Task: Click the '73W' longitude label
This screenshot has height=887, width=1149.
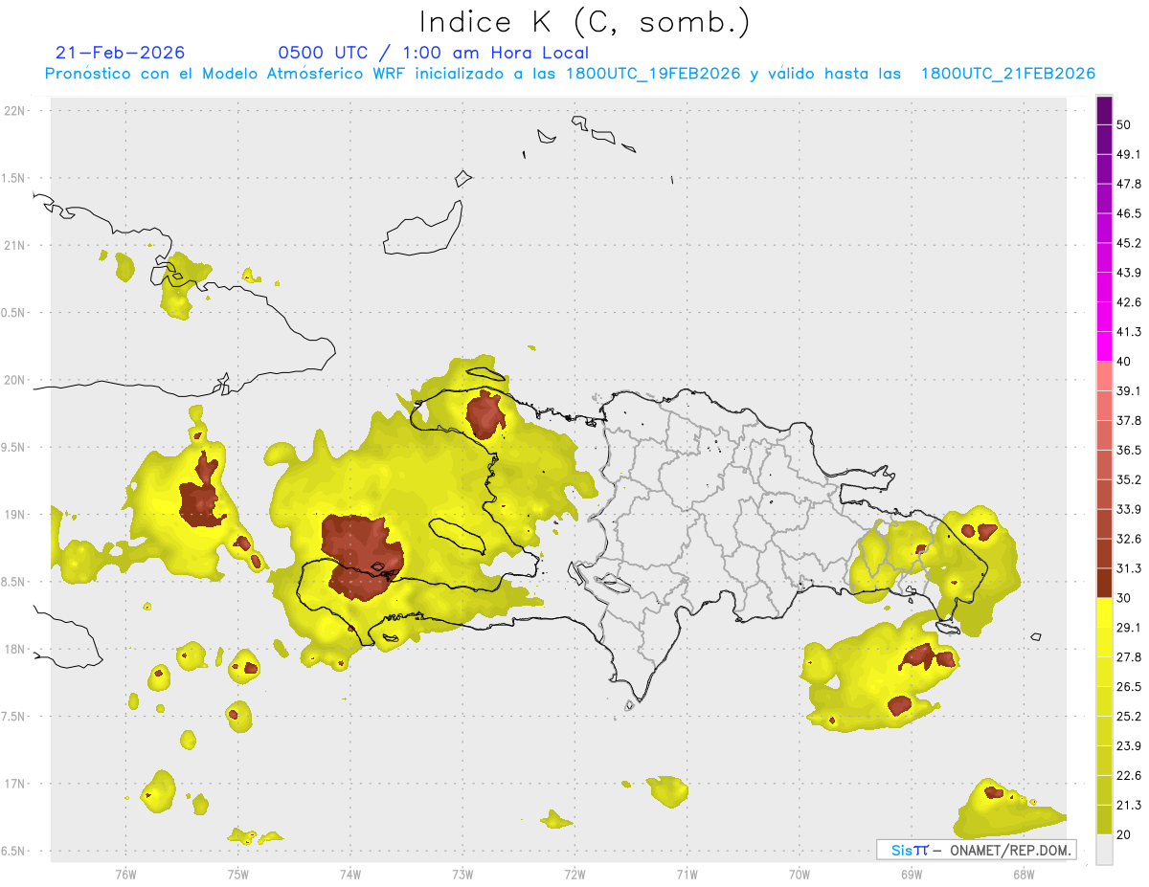Action: pyautogui.click(x=462, y=875)
